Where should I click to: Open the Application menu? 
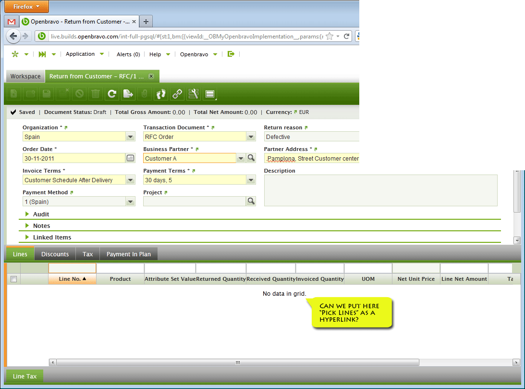(x=85, y=54)
